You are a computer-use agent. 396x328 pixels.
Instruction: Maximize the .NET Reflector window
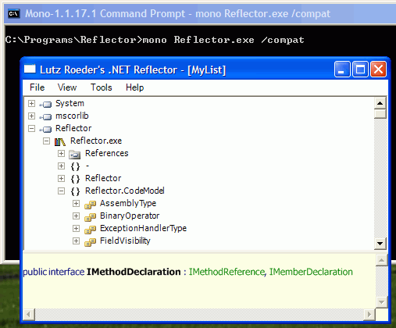coord(360,70)
